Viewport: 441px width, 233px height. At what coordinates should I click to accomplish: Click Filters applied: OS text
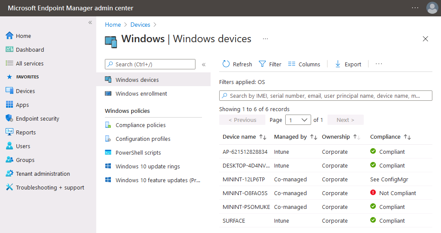pos(242,82)
